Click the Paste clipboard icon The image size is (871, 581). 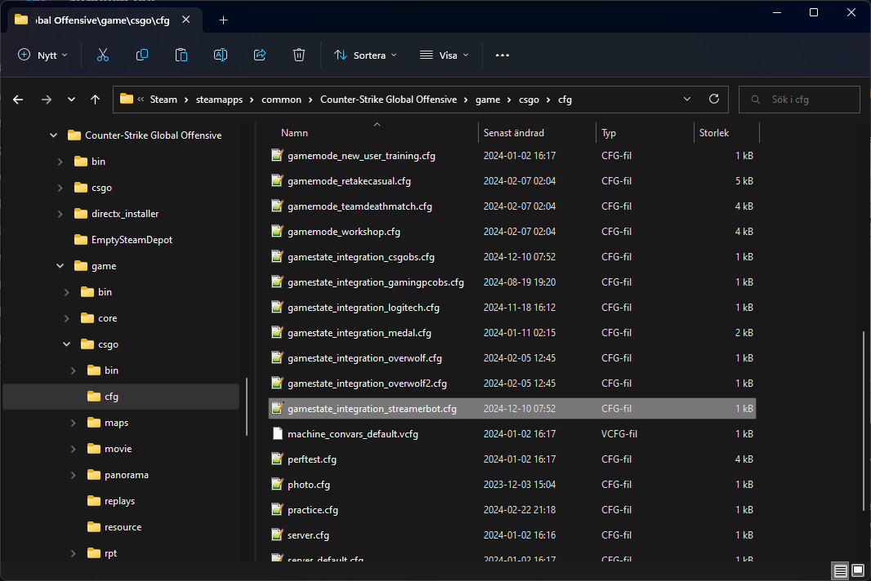point(181,55)
